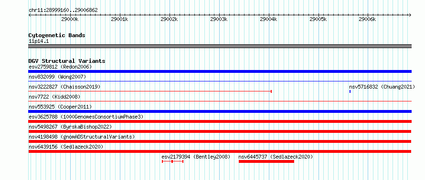Select the red nsv5498267 variant bar
The width and height of the screenshot is (425, 180).
[220, 131]
